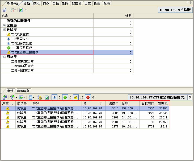Toggle the green notice severity filter button
The height and width of the screenshot is (161, 194).
coord(65,97)
